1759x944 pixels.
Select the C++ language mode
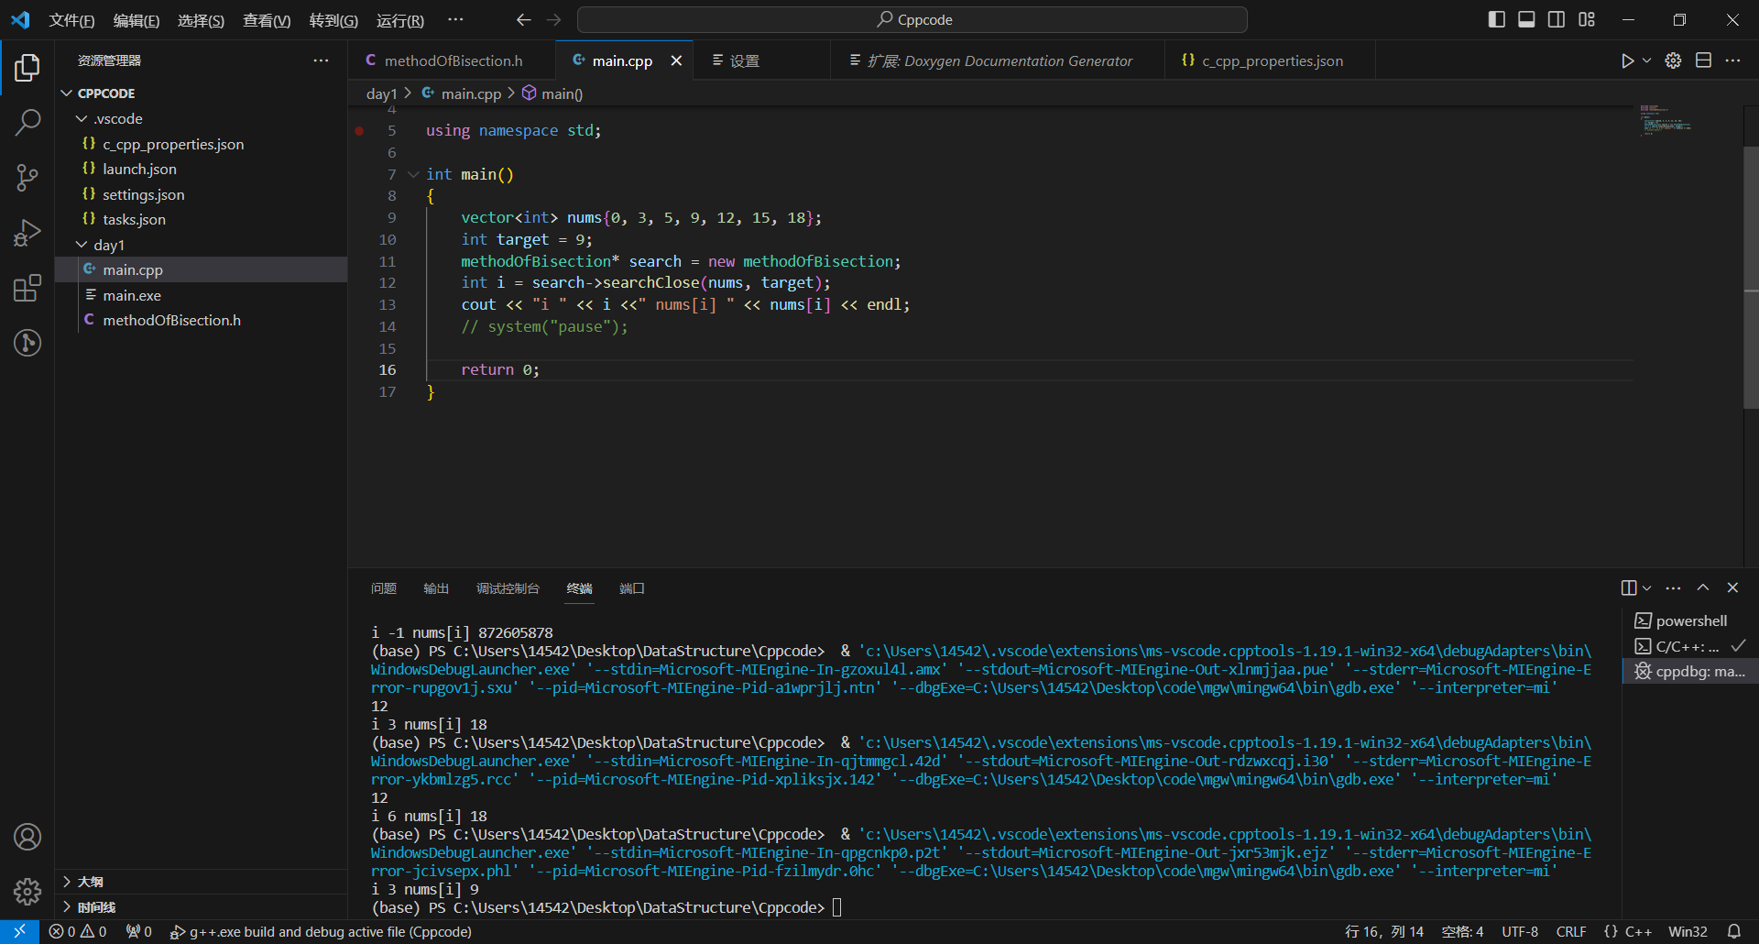pyautogui.click(x=1628, y=931)
